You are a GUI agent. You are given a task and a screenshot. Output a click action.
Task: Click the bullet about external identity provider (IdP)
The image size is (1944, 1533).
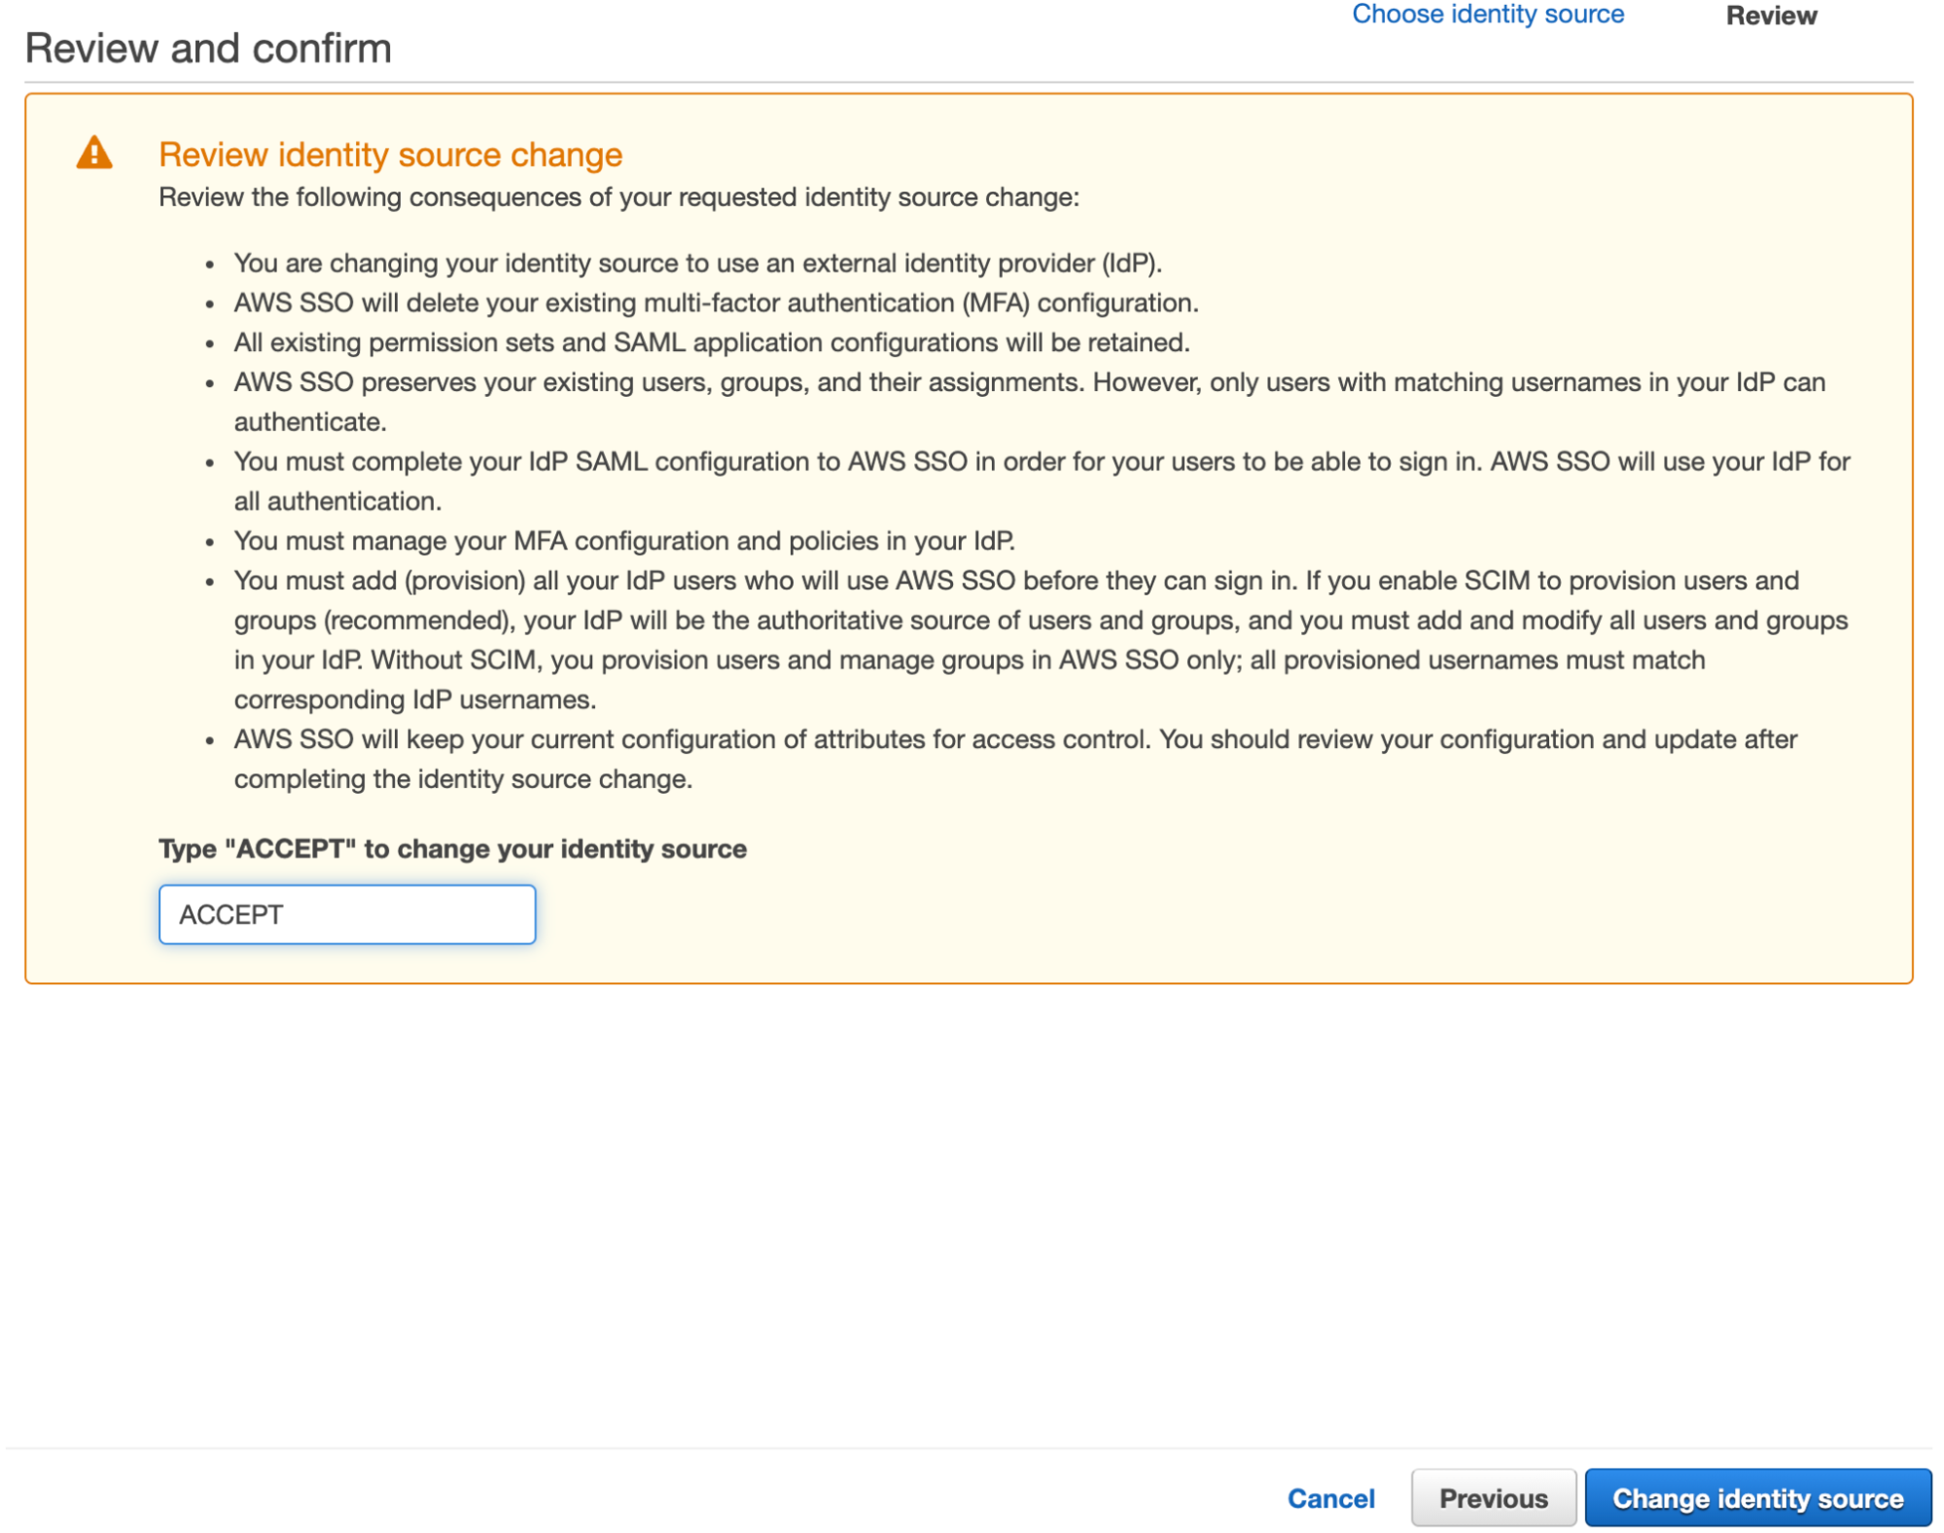coord(697,264)
